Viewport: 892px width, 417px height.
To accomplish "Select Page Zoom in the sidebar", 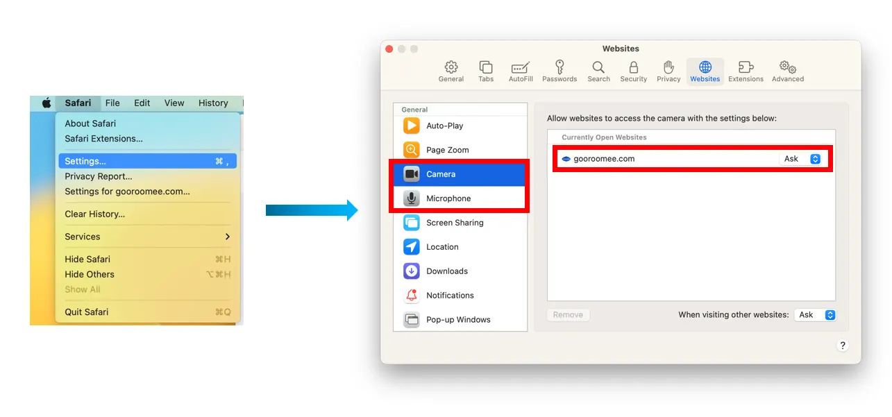I will pos(460,150).
